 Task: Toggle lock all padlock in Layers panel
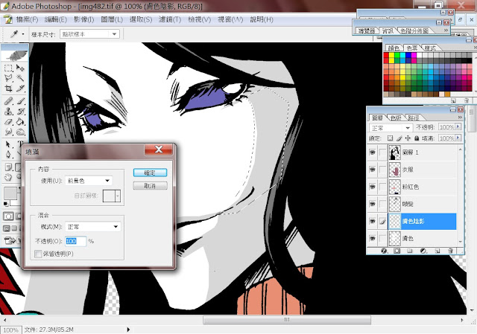coord(417,138)
